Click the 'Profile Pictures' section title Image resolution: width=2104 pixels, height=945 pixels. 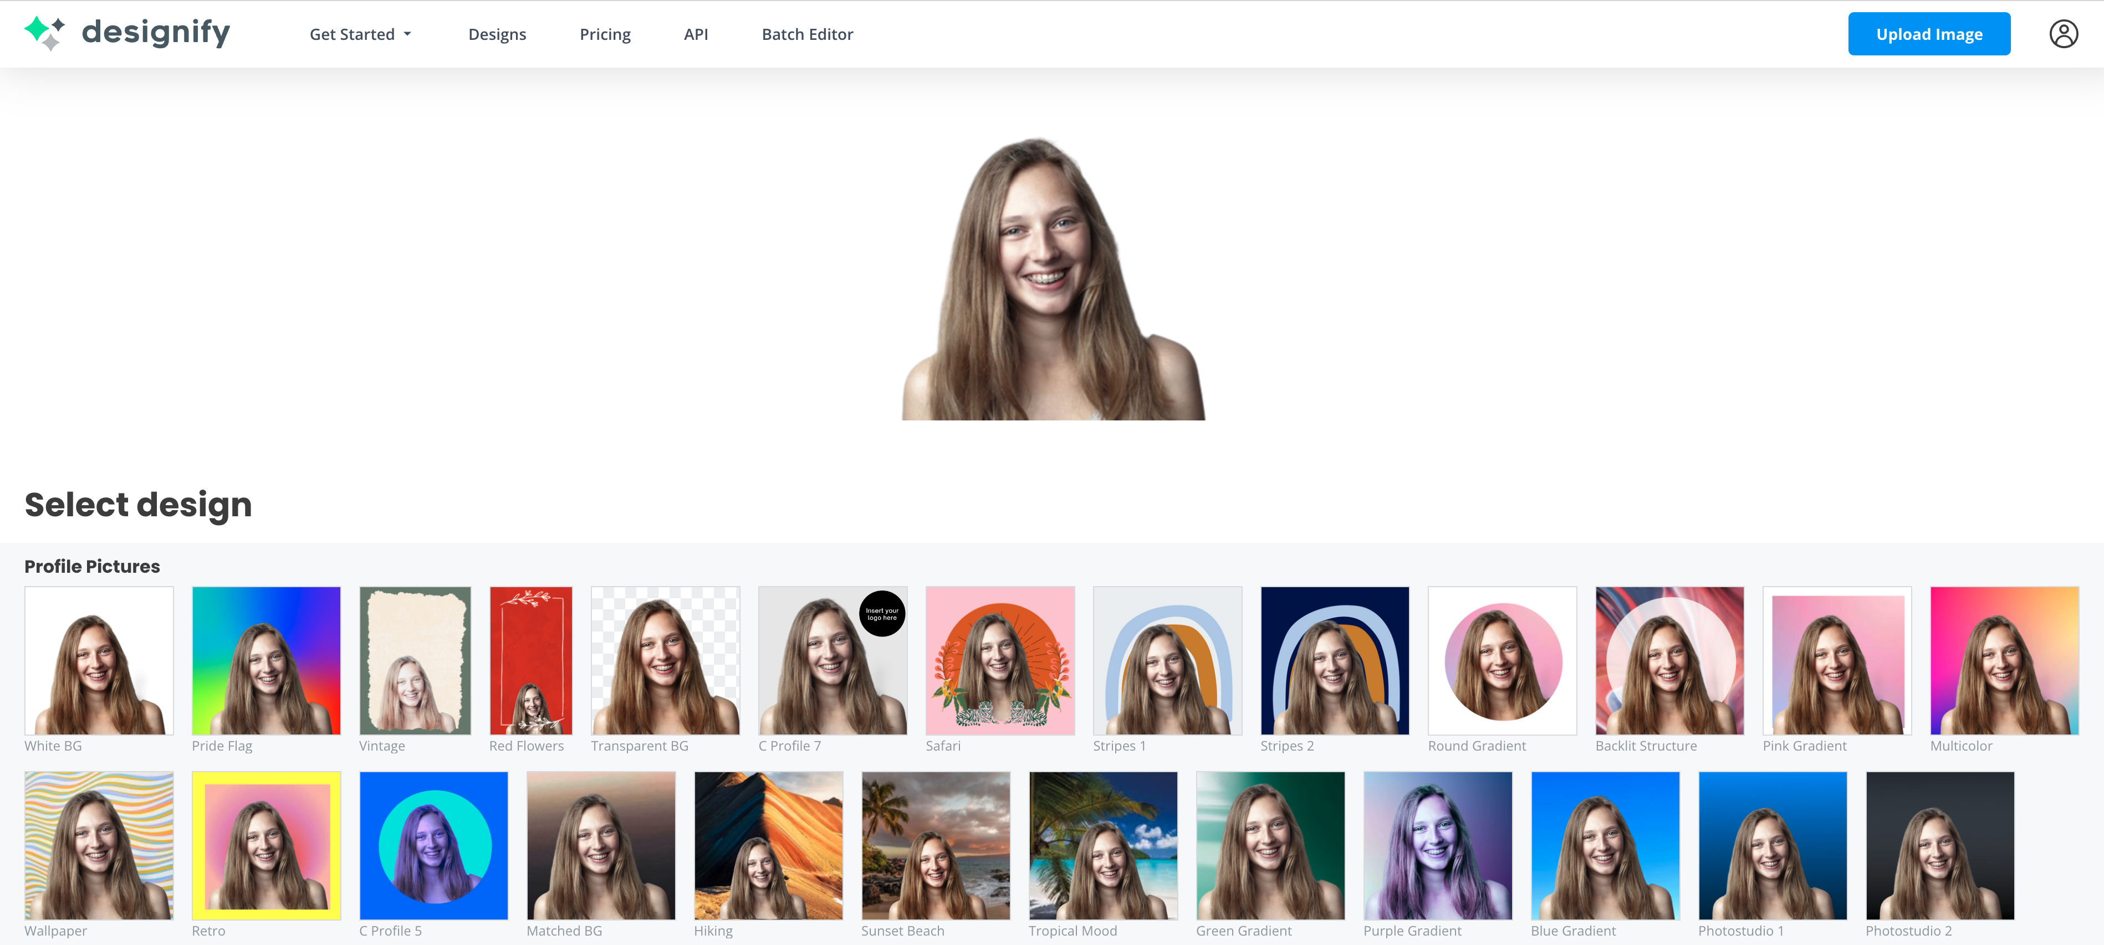[x=93, y=566]
